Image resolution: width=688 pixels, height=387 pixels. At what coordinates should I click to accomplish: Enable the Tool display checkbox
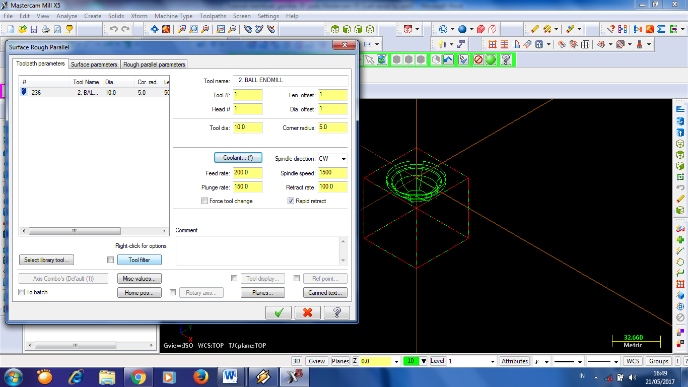234,278
